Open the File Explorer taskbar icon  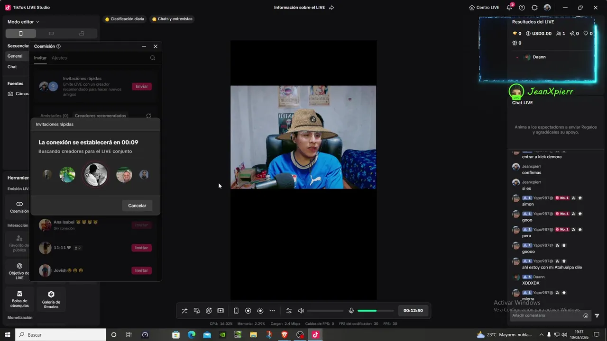tap(253, 335)
